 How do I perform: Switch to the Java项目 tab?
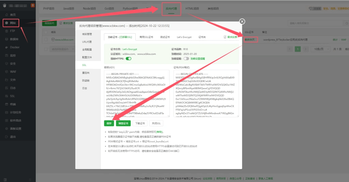pos(69,9)
